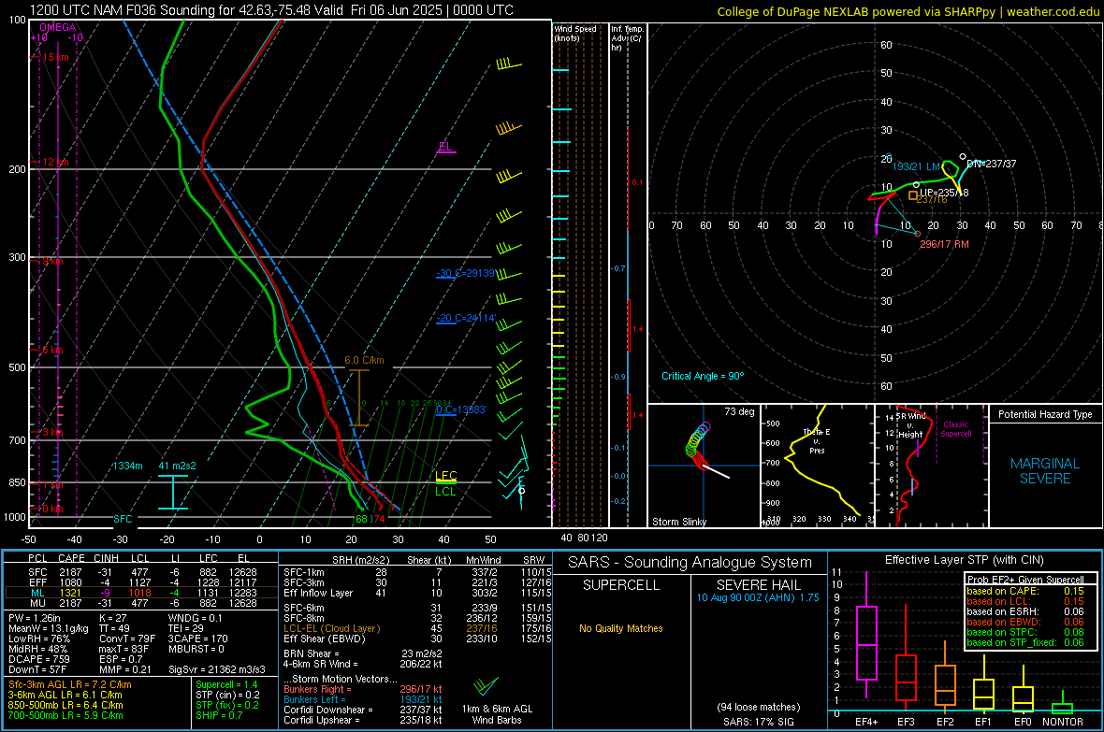
Task: Click Bunkers Right = 296/17 kt
Action: (363, 689)
